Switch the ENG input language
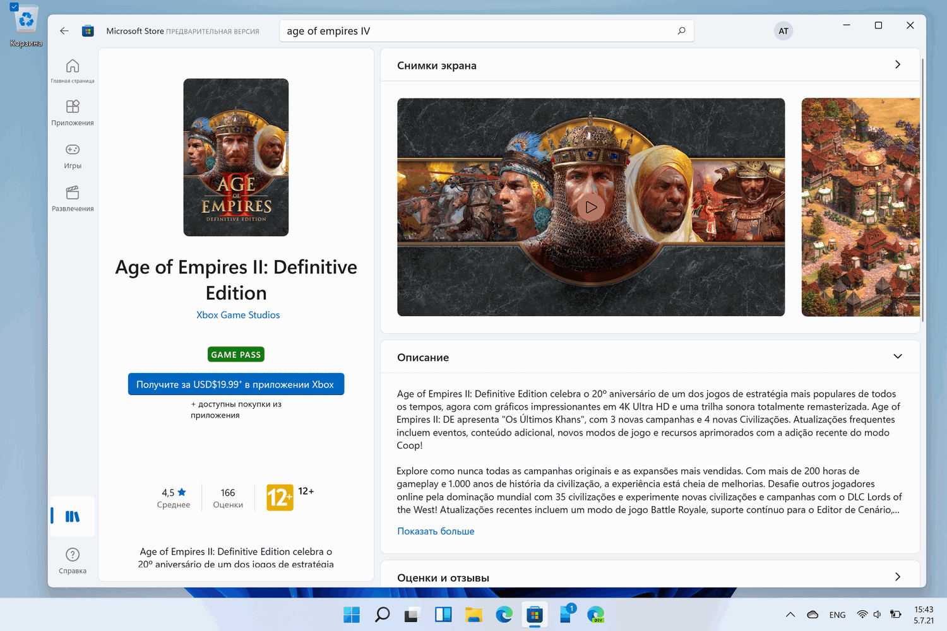The height and width of the screenshot is (631, 947). point(838,615)
